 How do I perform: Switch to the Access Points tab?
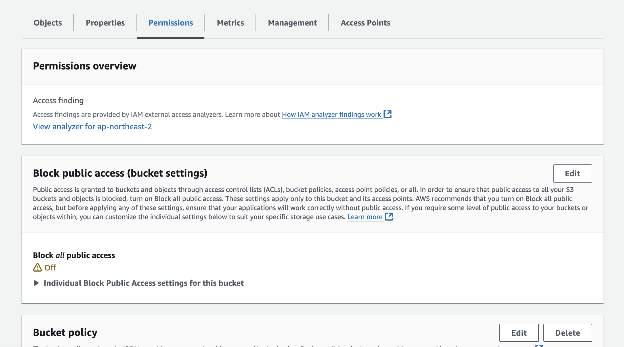click(365, 23)
